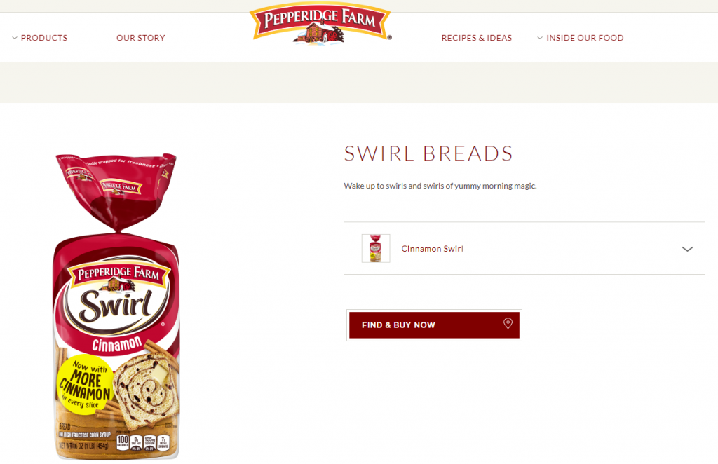
Task: Open the Cinnamon Swirl variety dropdown
Action: (524, 249)
